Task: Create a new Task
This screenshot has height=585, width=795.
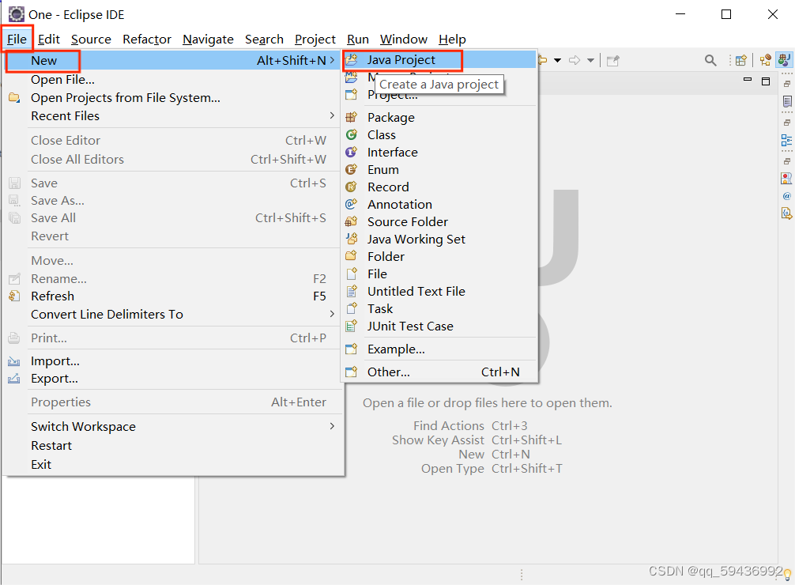Action: (x=439, y=308)
